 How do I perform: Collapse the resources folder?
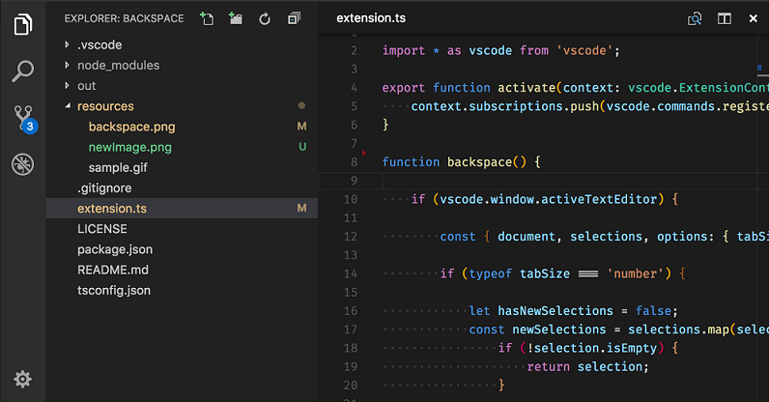click(x=105, y=106)
